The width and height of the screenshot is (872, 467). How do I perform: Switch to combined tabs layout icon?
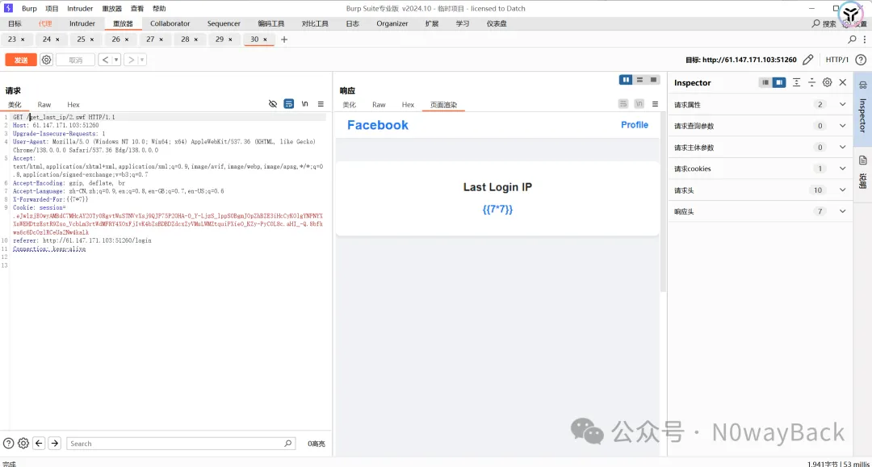pyautogui.click(x=653, y=80)
